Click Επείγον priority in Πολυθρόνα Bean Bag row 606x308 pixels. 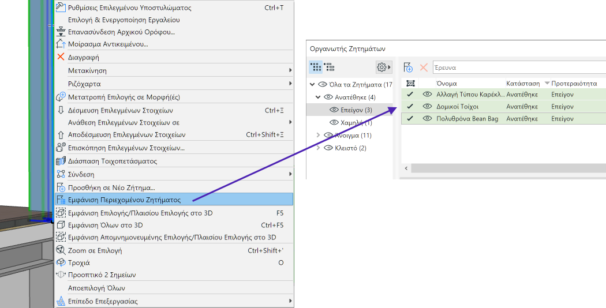(x=562, y=119)
